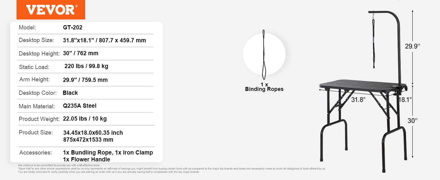Click the Desktop Size value text

coord(104,40)
